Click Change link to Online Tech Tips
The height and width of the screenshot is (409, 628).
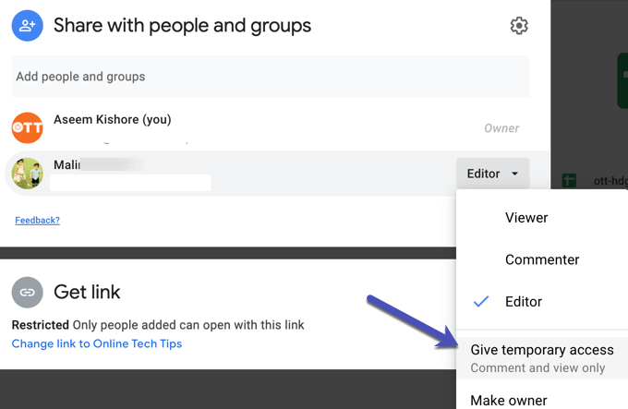pos(97,343)
